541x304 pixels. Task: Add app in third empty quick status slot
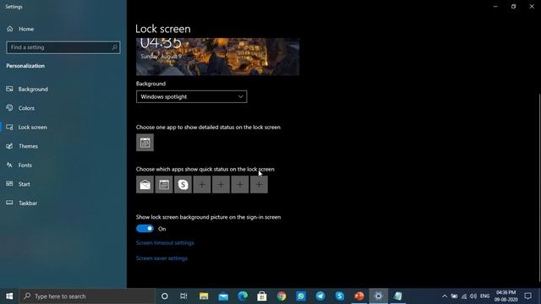click(240, 184)
